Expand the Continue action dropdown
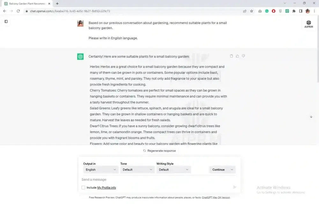The image size is (319, 204). pyautogui.click(x=222, y=170)
